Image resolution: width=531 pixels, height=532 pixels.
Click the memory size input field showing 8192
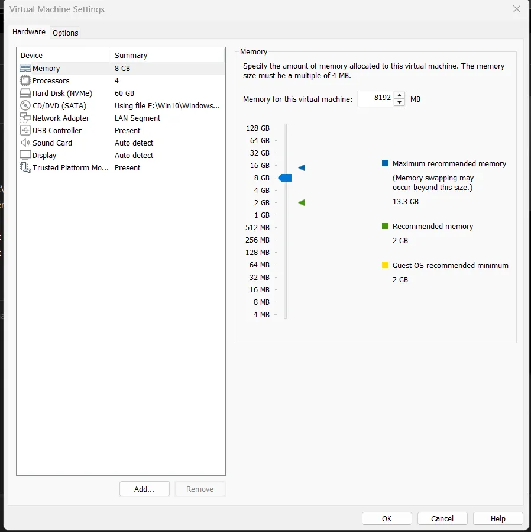point(375,99)
